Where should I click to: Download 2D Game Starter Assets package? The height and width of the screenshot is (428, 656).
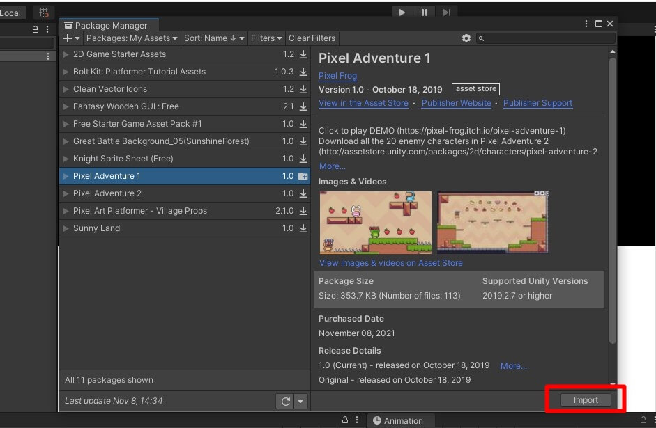[x=303, y=54]
